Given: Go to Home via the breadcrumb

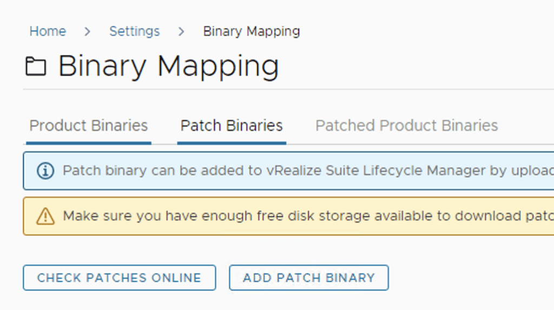Looking at the screenshot, I should click(48, 31).
